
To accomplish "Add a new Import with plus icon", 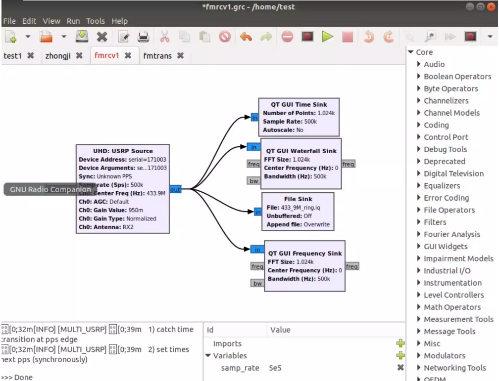I will pos(400,343).
